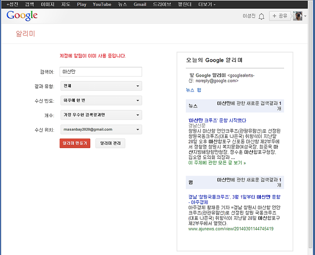Expand the 더보기 menu

coord(206,4)
